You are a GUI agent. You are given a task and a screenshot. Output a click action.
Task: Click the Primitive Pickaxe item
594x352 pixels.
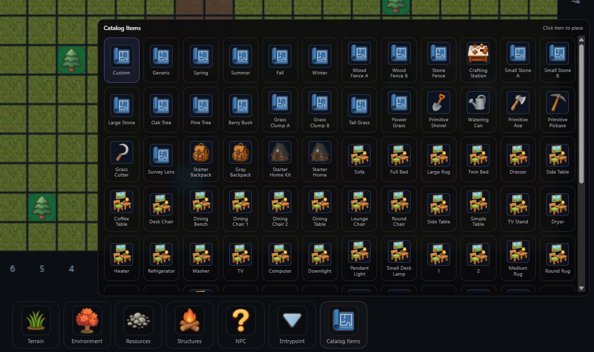(x=557, y=109)
